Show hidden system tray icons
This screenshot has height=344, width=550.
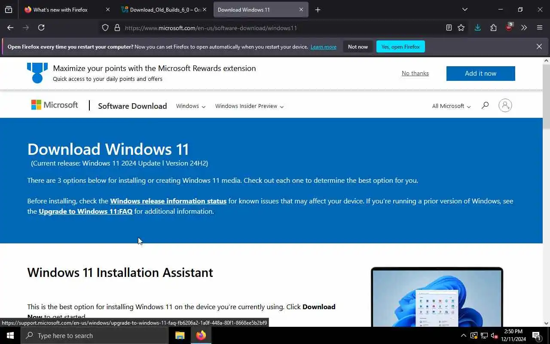click(x=463, y=335)
